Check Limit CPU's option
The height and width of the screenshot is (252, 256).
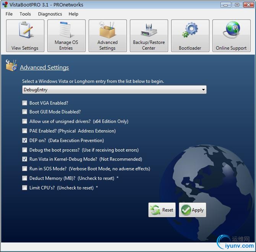pyautogui.click(x=25, y=188)
